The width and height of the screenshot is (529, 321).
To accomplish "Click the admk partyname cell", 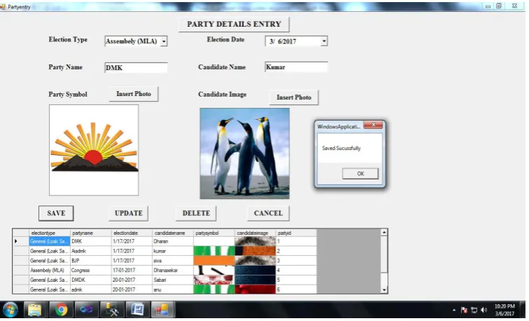I will 91,289.
